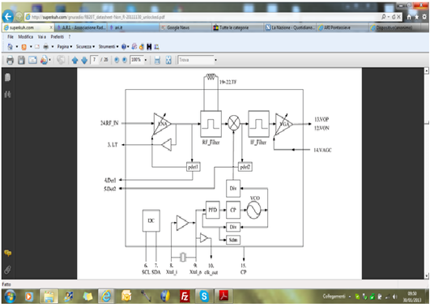
Task: Expand the zoom percentage dropdown
Action: [146, 60]
